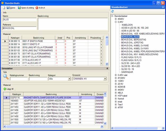Expand the #04KV tree node
The height and width of the screenshot is (131, 166).
(116, 19)
